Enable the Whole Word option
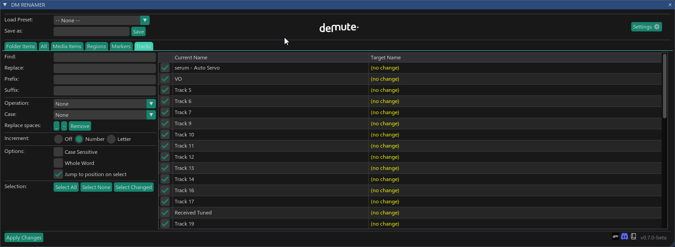This screenshot has width=675, height=247. coord(58,163)
